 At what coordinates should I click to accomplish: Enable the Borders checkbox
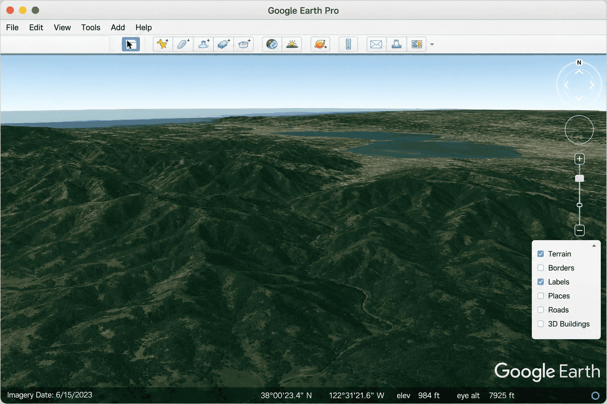[x=541, y=268]
